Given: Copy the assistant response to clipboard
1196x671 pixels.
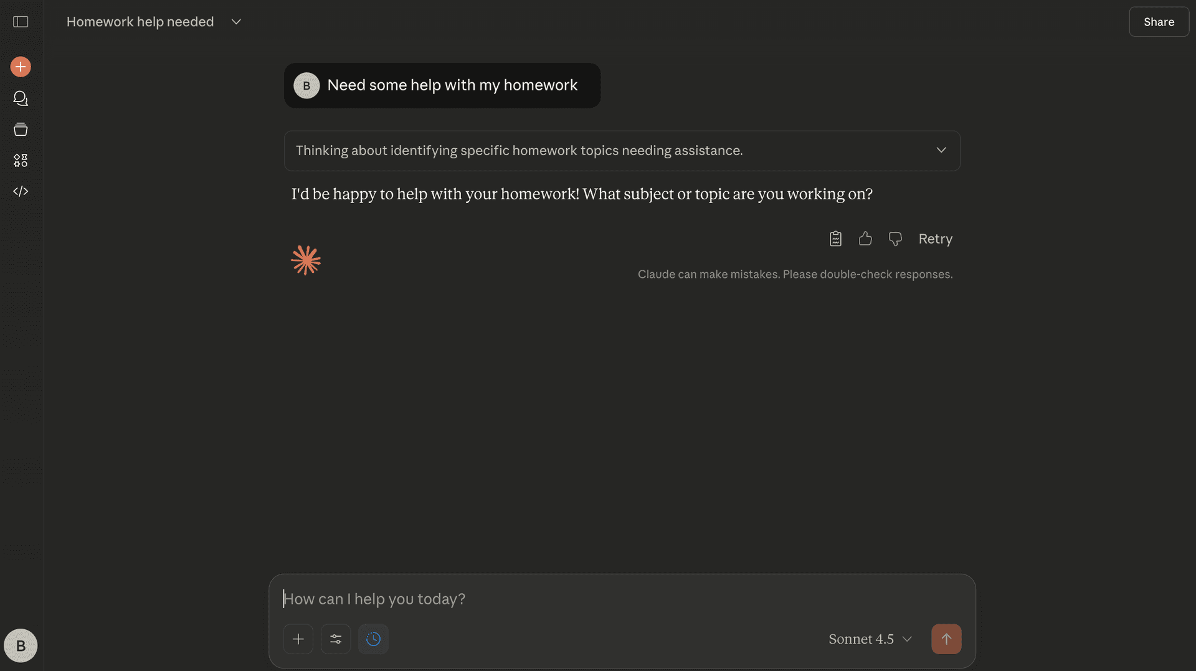Looking at the screenshot, I should (x=835, y=239).
